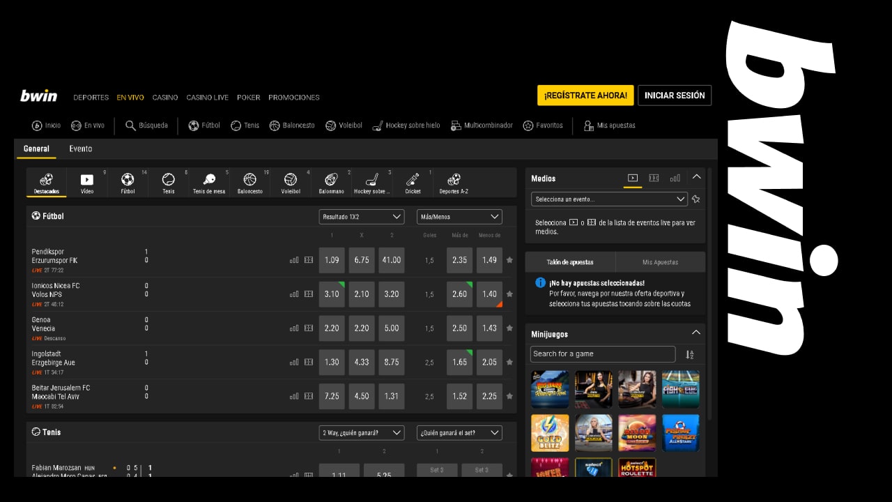Go to Baloncesto in the quick navigation bar
The height and width of the screenshot is (502, 892).
point(291,125)
